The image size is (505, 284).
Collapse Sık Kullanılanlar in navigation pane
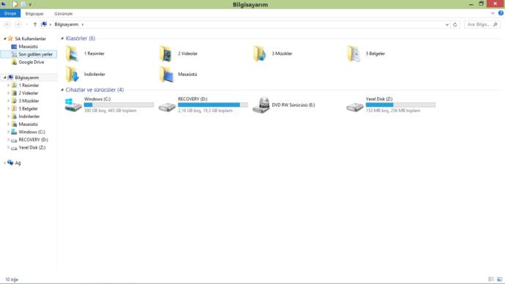click(x=5, y=39)
